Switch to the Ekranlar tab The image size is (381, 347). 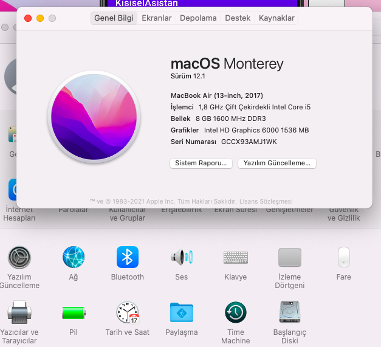[157, 18]
